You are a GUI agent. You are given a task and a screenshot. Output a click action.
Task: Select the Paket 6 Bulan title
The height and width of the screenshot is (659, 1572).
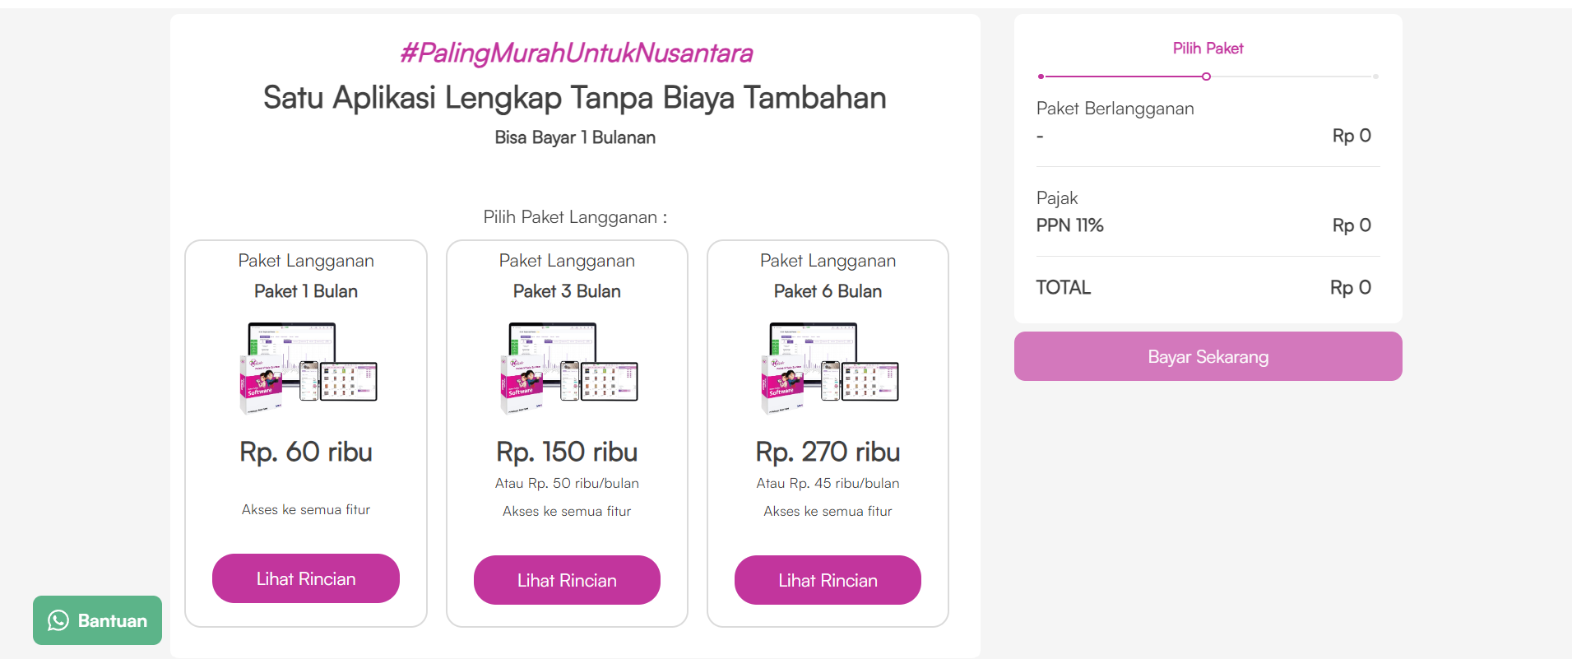[x=828, y=291]
